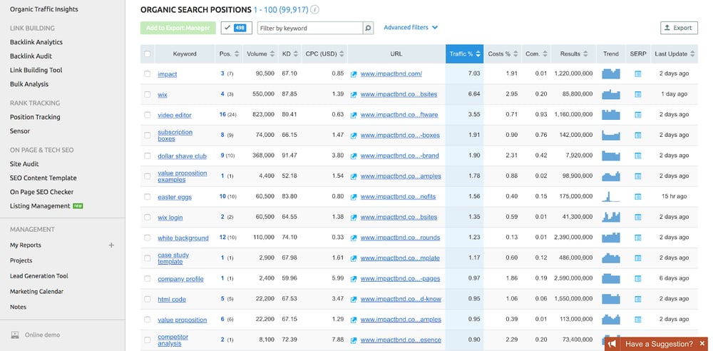This screenshot has height=351, width=713.
Task: Open the www.impactbnd.com/ URL link
Action: pos(391,73)
